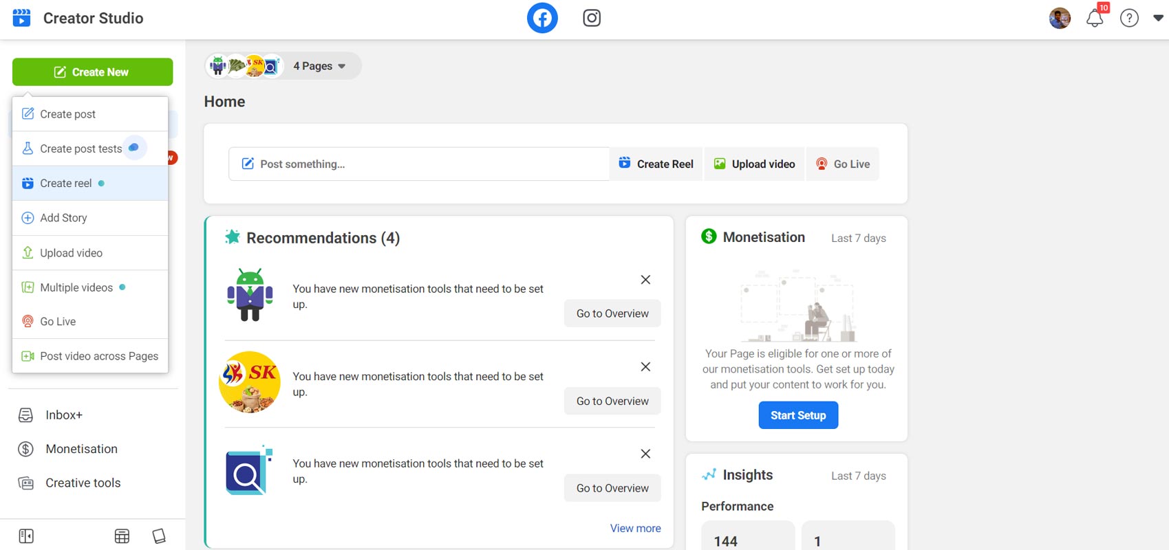Screen dimensions: 1169x550
Task: Click the Post something input field
Action: pos(419,164)
